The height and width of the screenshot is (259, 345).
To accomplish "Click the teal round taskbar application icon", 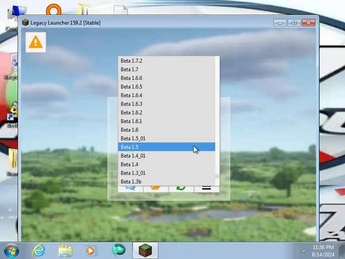I will (119, 250).
